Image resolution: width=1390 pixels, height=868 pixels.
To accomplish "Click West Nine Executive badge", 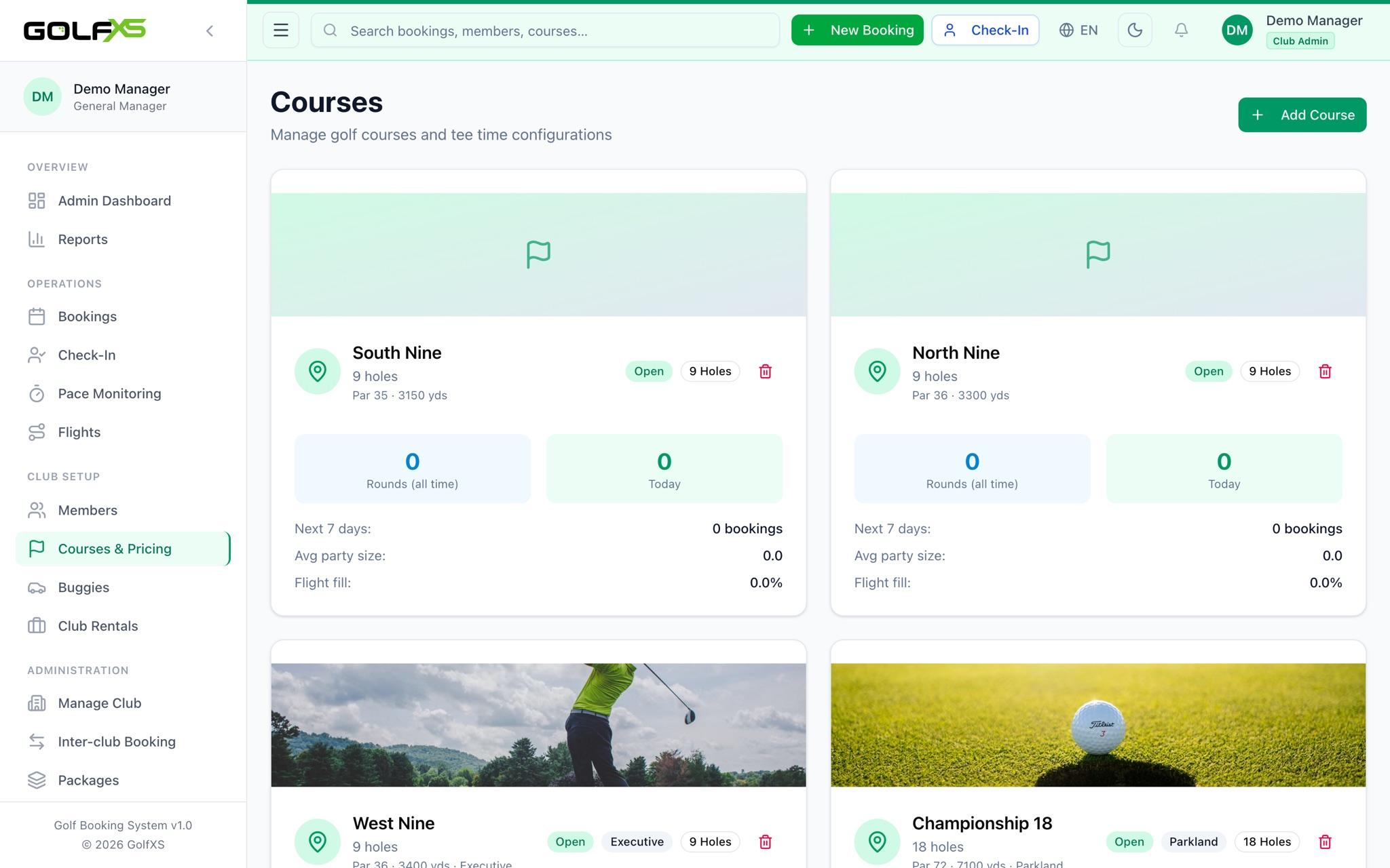I will click(637, 842).
